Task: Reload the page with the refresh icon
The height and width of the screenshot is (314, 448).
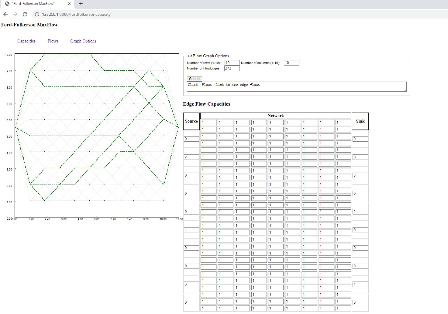Action: coord(25,14)
